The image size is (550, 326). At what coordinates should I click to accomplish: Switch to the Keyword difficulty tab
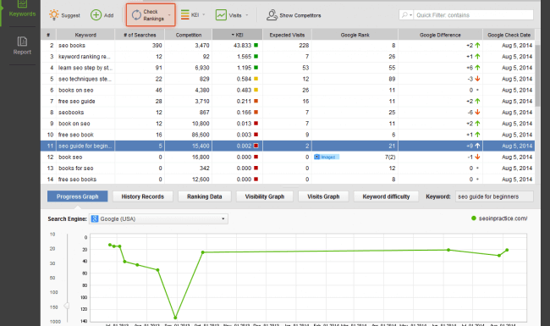[386, 196]
